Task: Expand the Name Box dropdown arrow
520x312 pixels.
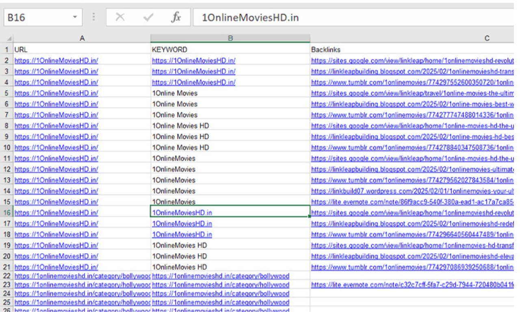Action: [75, 18]
